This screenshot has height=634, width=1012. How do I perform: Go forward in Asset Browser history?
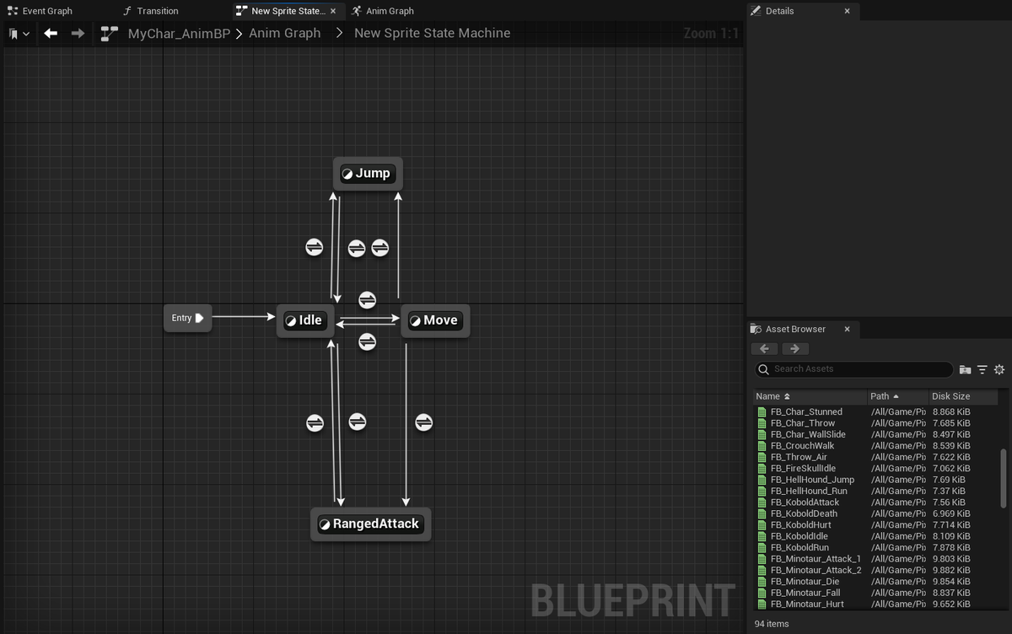pos(794,348)
